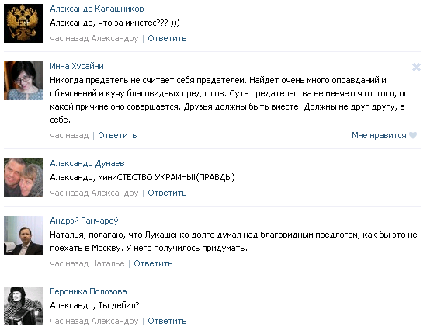This screenshot has width=434, height=334.
Task: Visit Инна Хусайни's profile name link
Action: (77, 66)
